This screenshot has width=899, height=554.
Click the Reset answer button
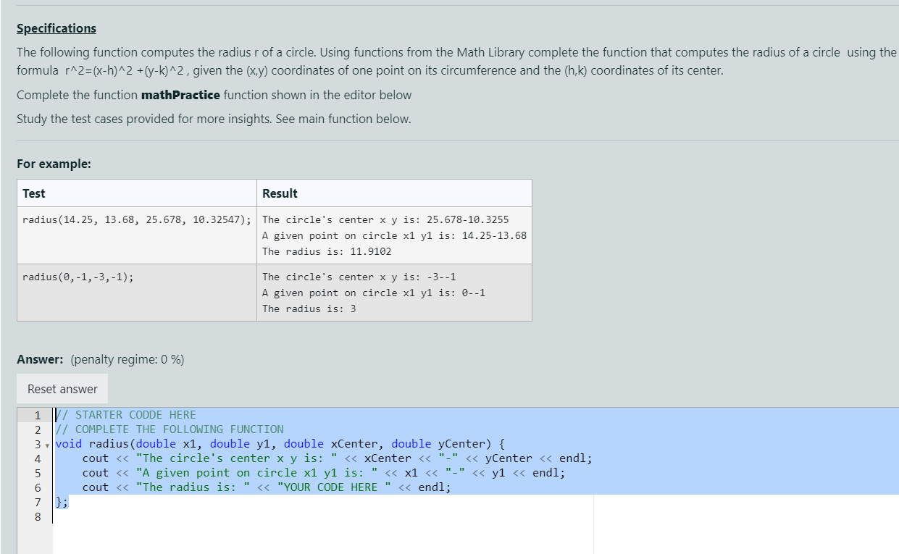tap(62, 388)
